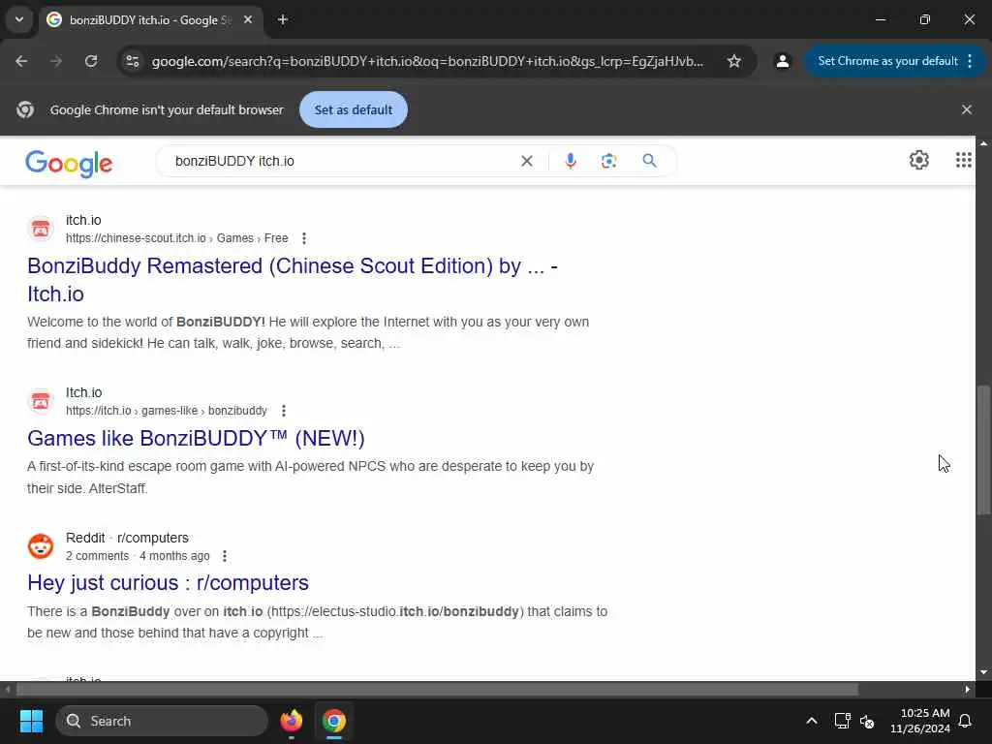Click Reddit r/computers source label
Screen dimensions: 992x744
[x=127, y=538]
